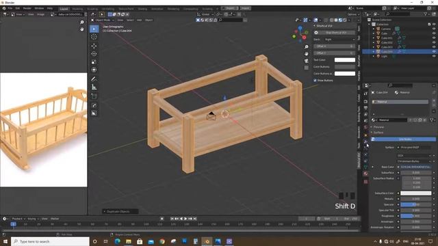Select the Move tool

tap(94, 46)
